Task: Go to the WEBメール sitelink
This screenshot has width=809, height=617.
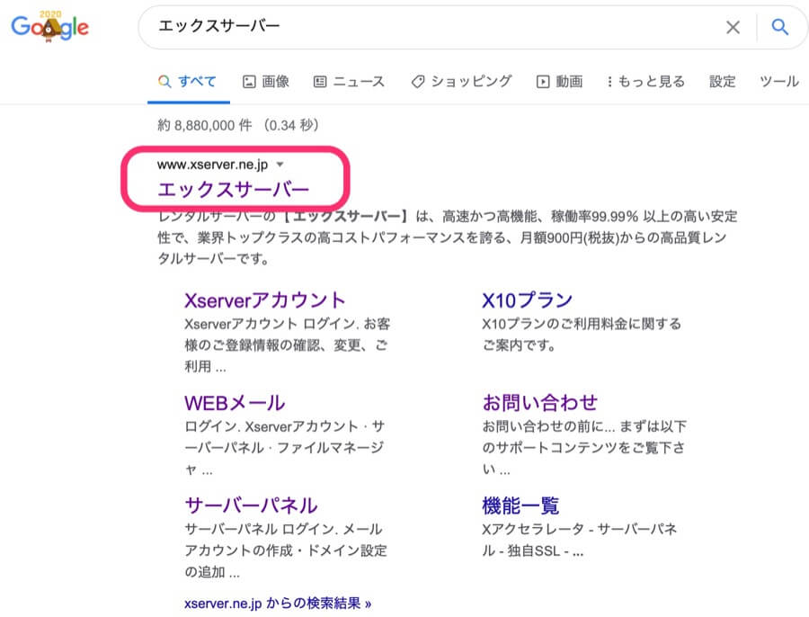Action: click(x=234, y=402)
